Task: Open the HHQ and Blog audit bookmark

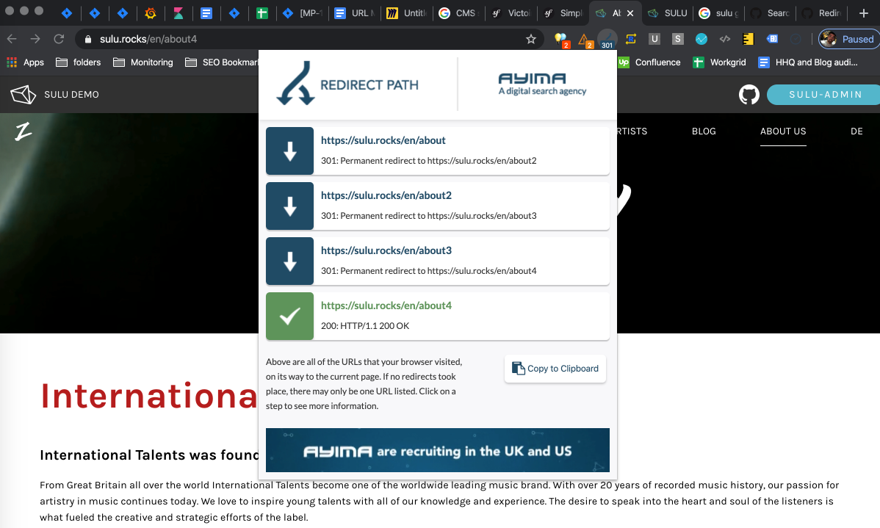Action: (808, 62)
